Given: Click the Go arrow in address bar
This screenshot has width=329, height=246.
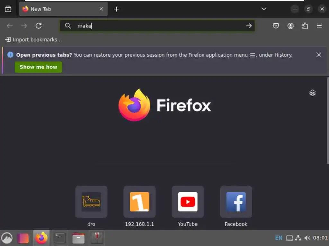Looking at the screenshot, I should click(249, 26).
